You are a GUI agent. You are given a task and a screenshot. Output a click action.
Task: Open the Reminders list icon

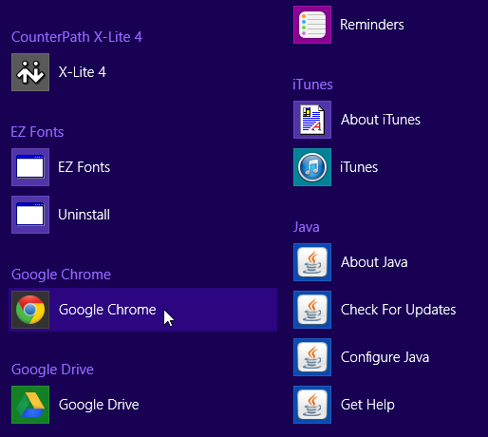(312, 25)
